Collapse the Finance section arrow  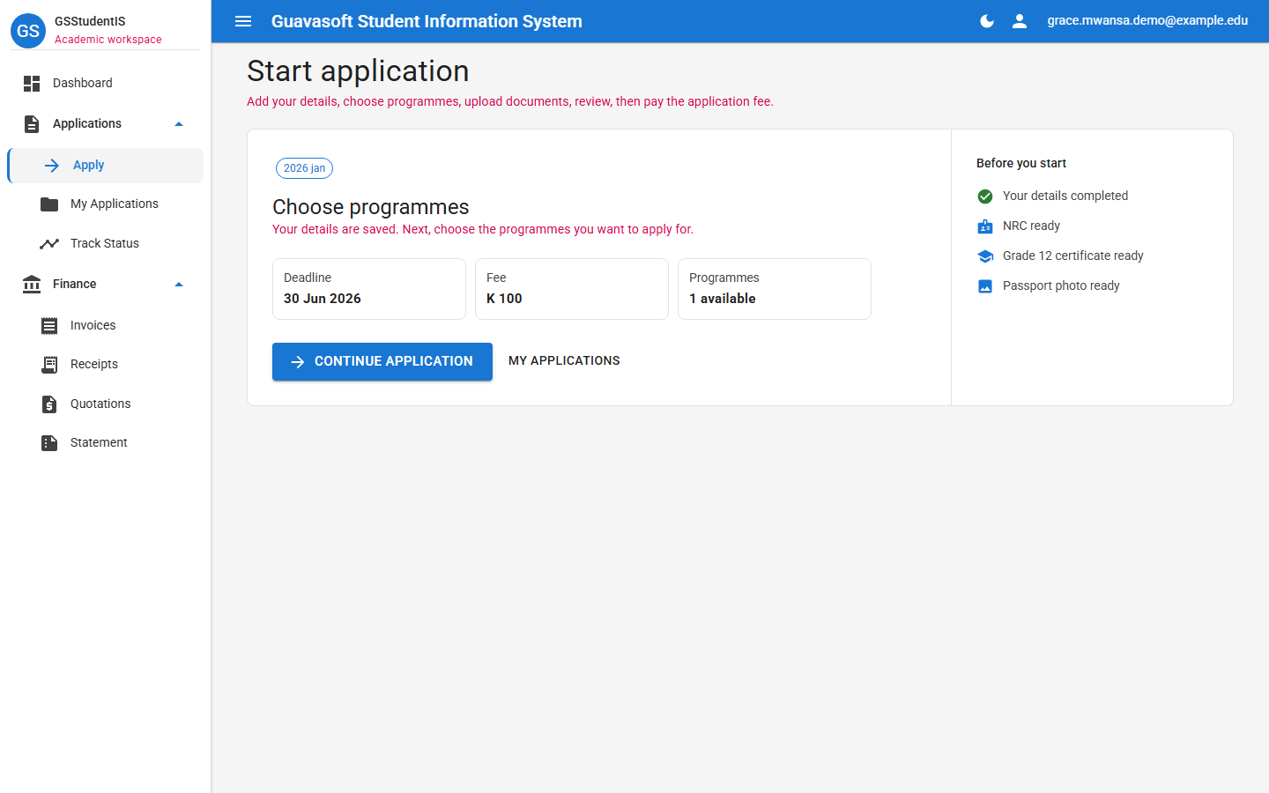click(179, 285)
